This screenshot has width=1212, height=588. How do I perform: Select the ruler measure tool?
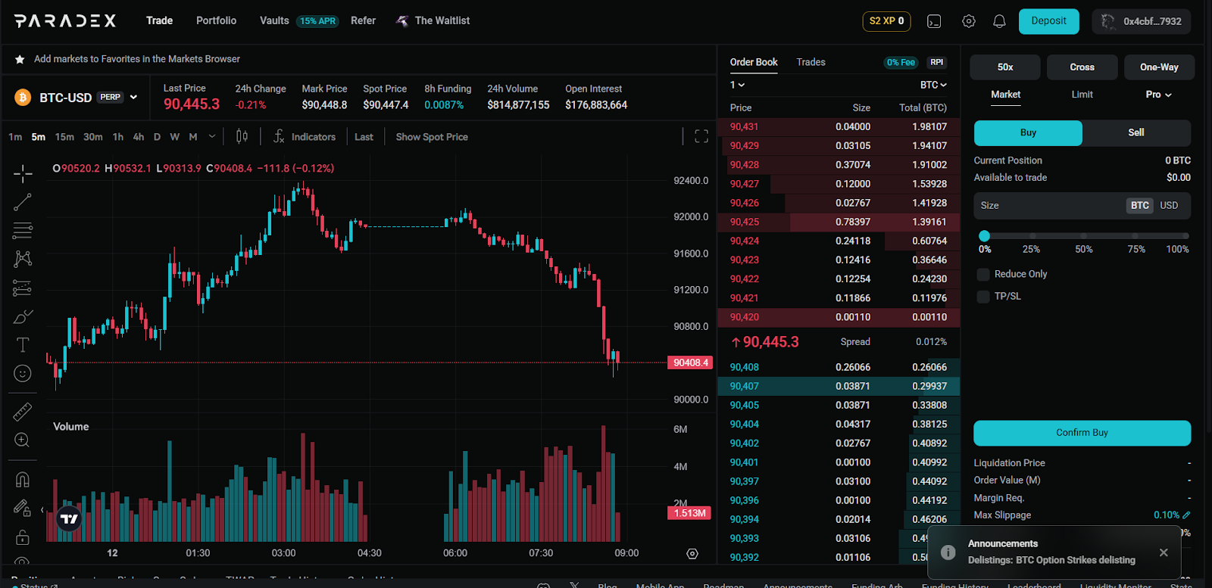pyautogui.click(x=23, y=412)
